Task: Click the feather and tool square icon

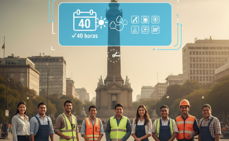Action: tap(135, 20)
